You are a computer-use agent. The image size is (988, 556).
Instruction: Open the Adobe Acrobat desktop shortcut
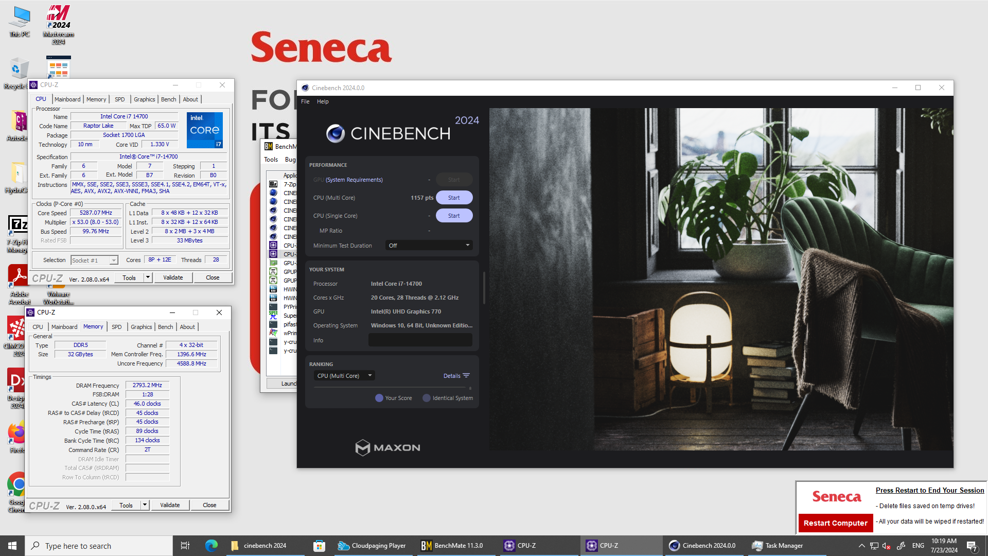[19, 284]
